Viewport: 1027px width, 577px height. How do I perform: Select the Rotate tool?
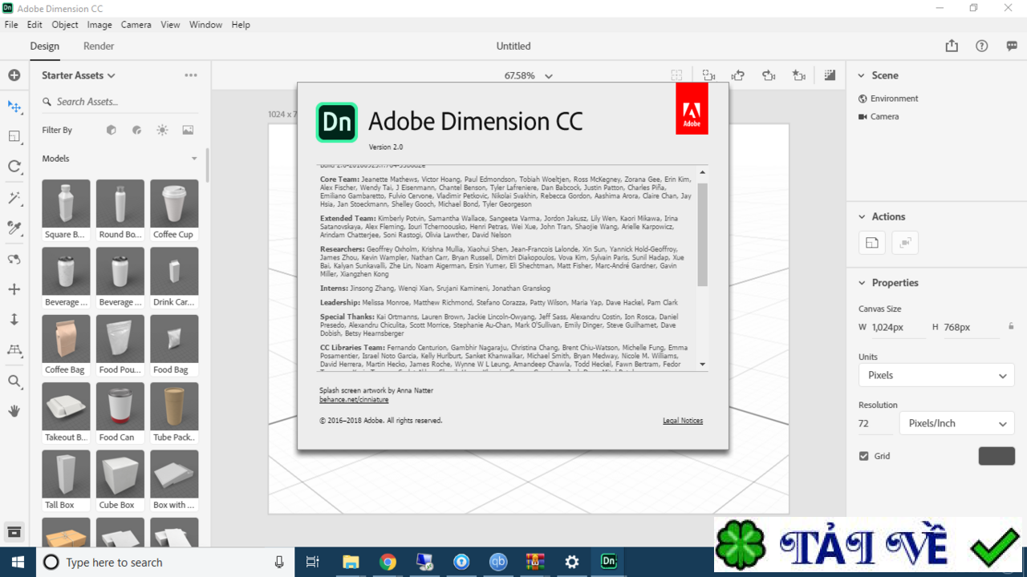[14, 167]
